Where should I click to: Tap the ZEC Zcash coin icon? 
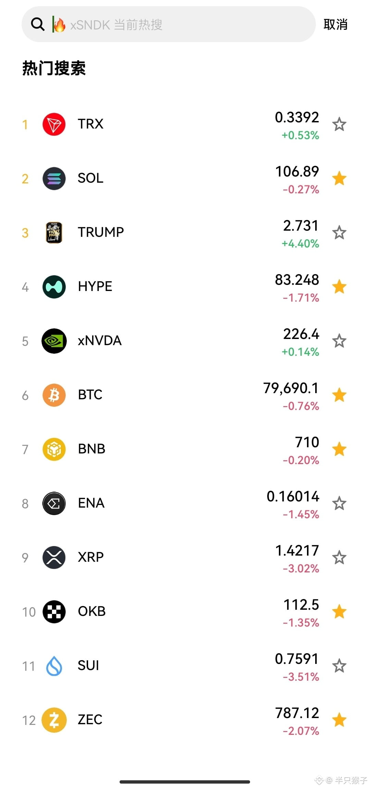(54, 720)
